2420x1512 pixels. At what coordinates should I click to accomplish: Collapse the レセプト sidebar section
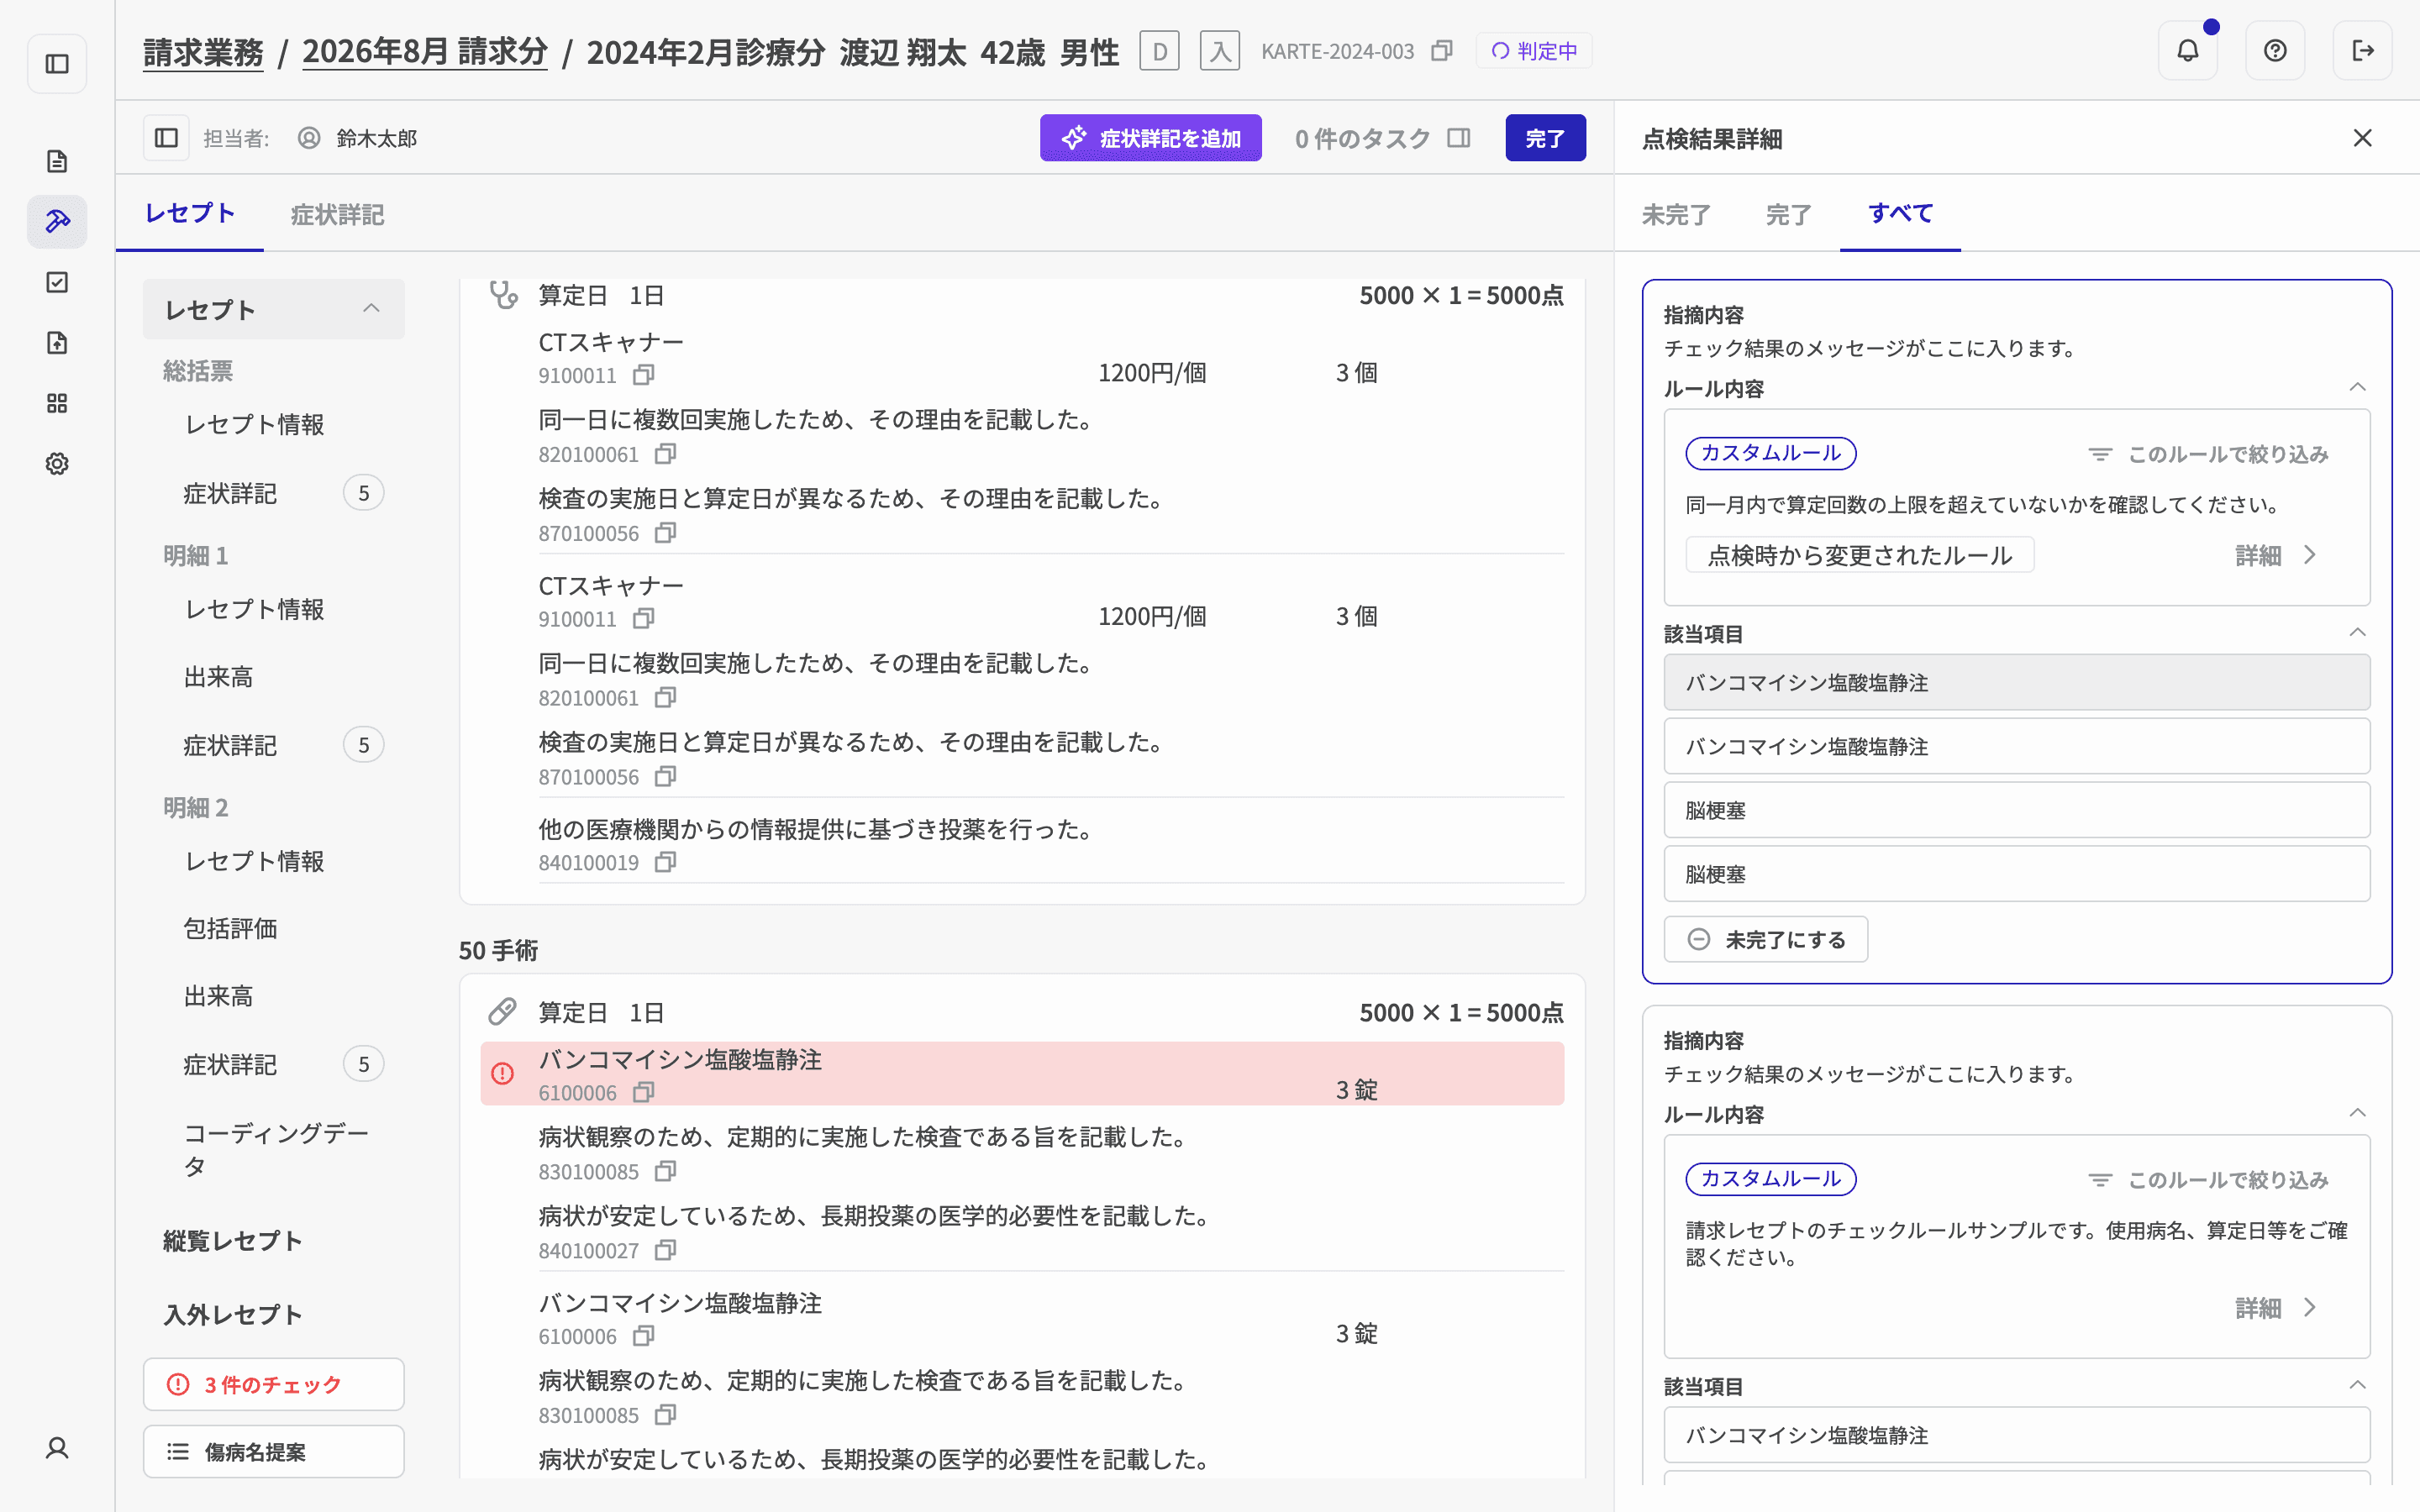pos(371,309)
